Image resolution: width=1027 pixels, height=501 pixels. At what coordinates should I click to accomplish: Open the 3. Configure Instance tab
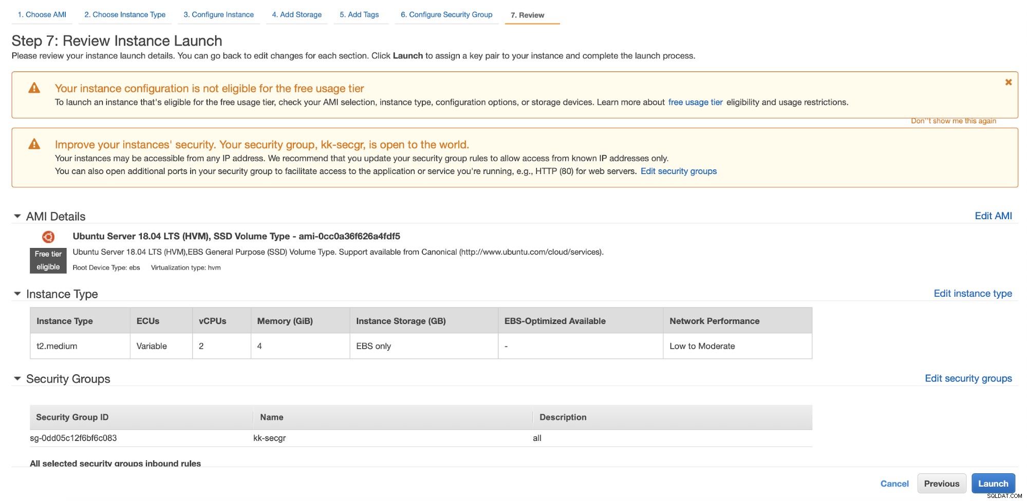(x=219, y=15)
